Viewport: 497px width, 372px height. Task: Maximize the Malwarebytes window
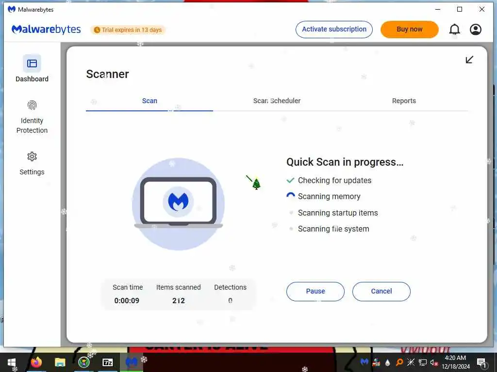[x=460, y=10]
